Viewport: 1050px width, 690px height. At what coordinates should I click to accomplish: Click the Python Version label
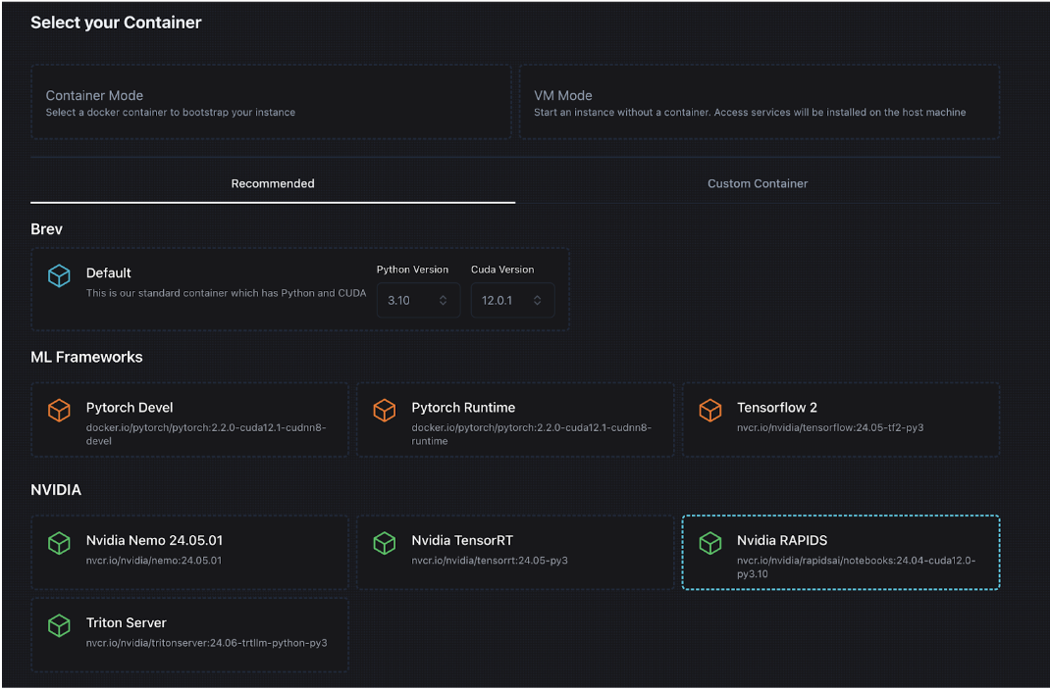pos(412,270)
